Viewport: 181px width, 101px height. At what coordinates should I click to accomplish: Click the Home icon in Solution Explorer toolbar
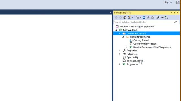click(125, 17)
